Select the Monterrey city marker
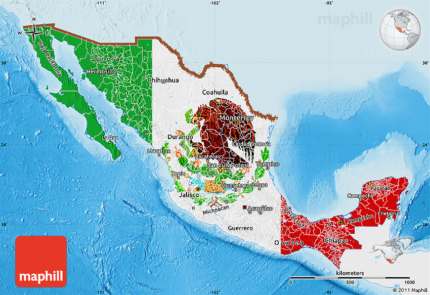The image size is (430, 295). [x=236, y=122]
